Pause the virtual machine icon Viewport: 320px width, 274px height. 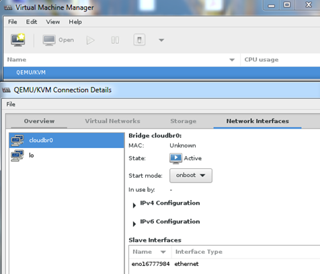click(x=115, y=40)
